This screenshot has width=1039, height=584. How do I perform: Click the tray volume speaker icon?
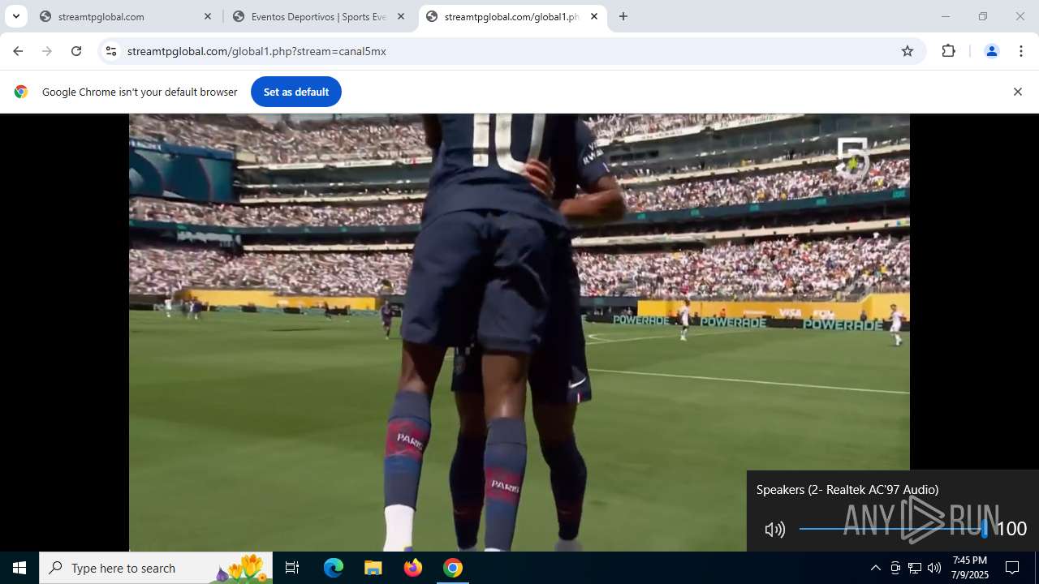tap(934, 568)
